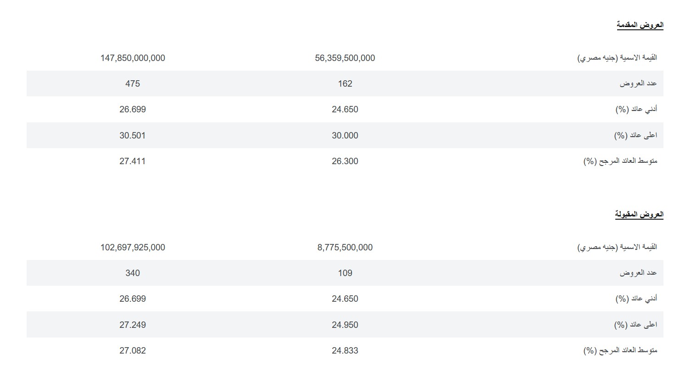Click accepted weighted average yield 27.082

(x=133, y=350)
